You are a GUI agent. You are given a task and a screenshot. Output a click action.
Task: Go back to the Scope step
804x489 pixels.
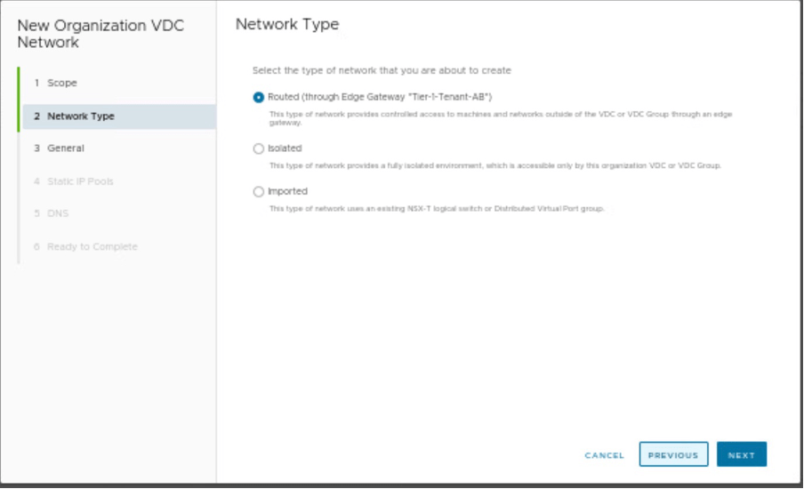pyautogui.click(x=62, y=83)
